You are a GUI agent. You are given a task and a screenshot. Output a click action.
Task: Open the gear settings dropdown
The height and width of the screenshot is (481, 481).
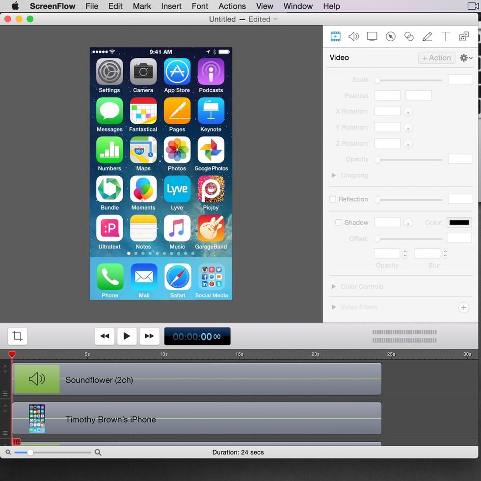point(466,58)
